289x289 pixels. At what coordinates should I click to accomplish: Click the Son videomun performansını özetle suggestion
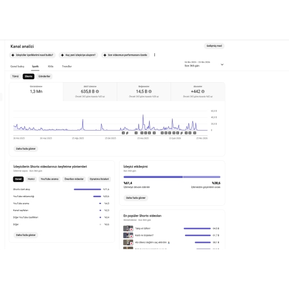[125, 55]
